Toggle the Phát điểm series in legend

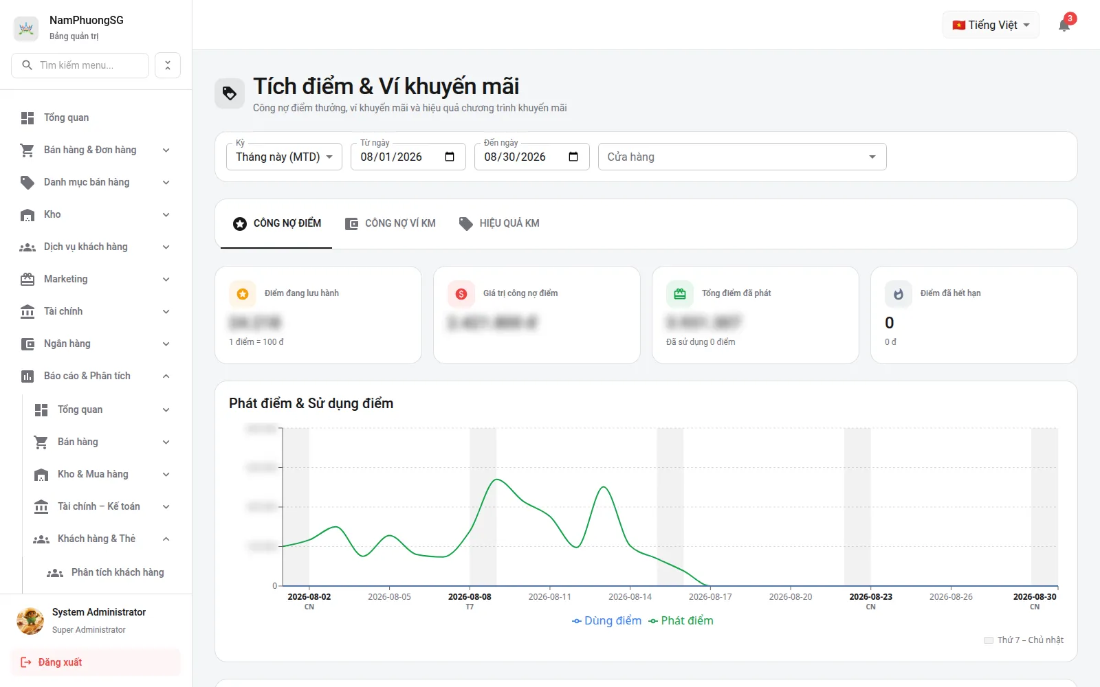(681, 620)
